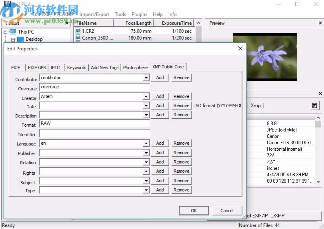
Task: Open the Type dropdown list
Action: 146,190
